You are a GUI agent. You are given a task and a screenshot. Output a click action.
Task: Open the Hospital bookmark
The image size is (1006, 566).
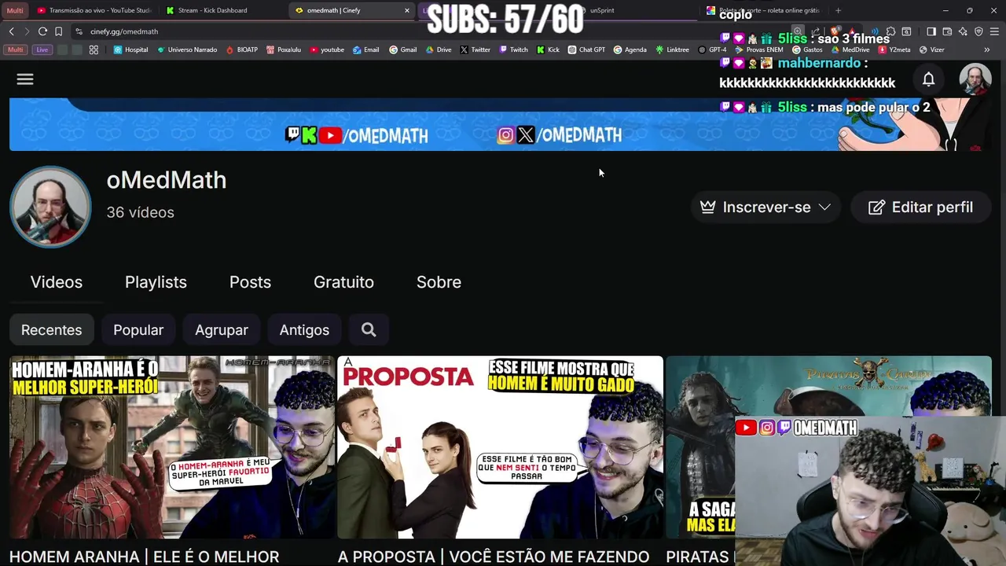tap(130, 50)
